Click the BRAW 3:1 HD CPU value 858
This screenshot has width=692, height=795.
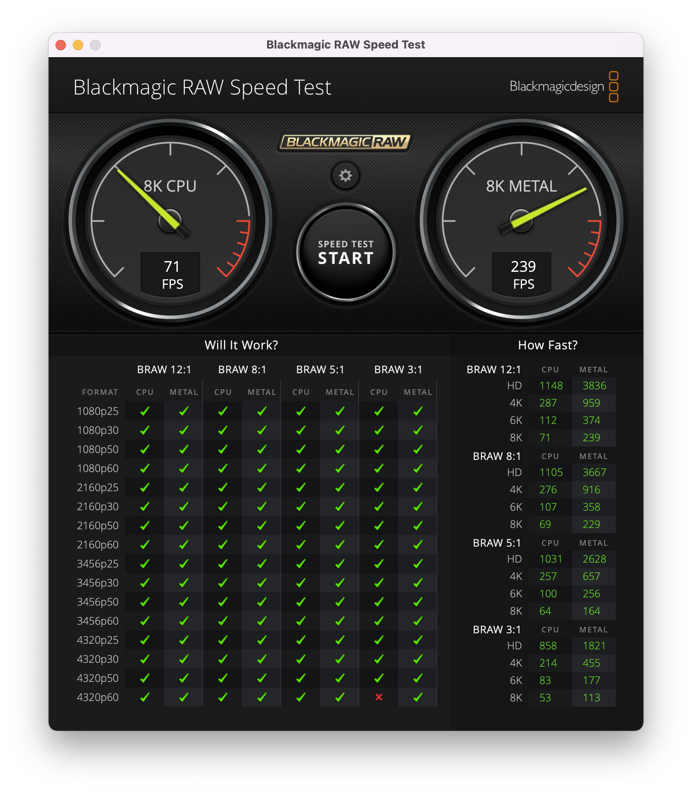pos(548,646)
